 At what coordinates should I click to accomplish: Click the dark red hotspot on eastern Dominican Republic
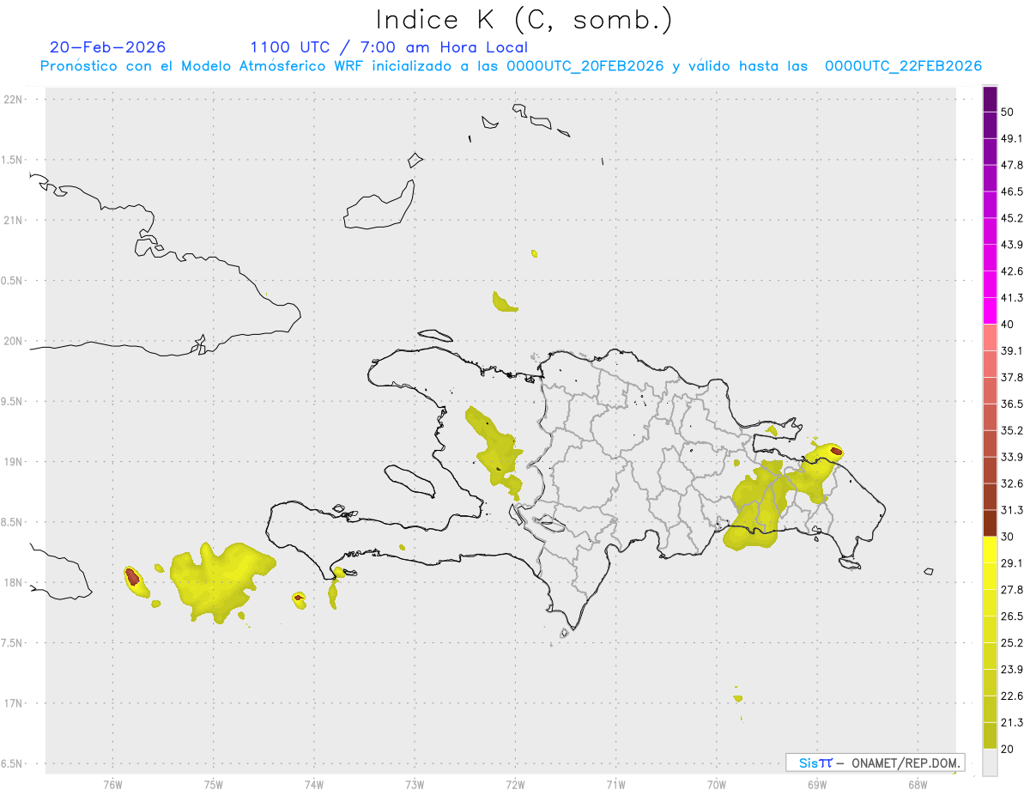pyautogui.click(x=837, y=451)
